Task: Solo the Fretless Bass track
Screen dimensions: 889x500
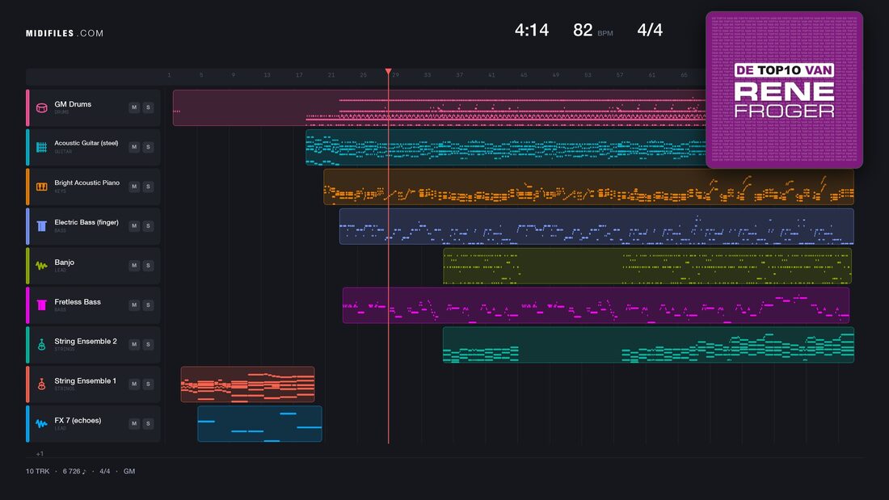Action: tap(148, 305)
